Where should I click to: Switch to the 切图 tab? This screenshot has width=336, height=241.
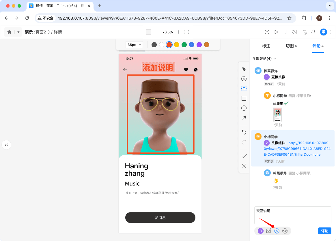click(x=289, y=46)
